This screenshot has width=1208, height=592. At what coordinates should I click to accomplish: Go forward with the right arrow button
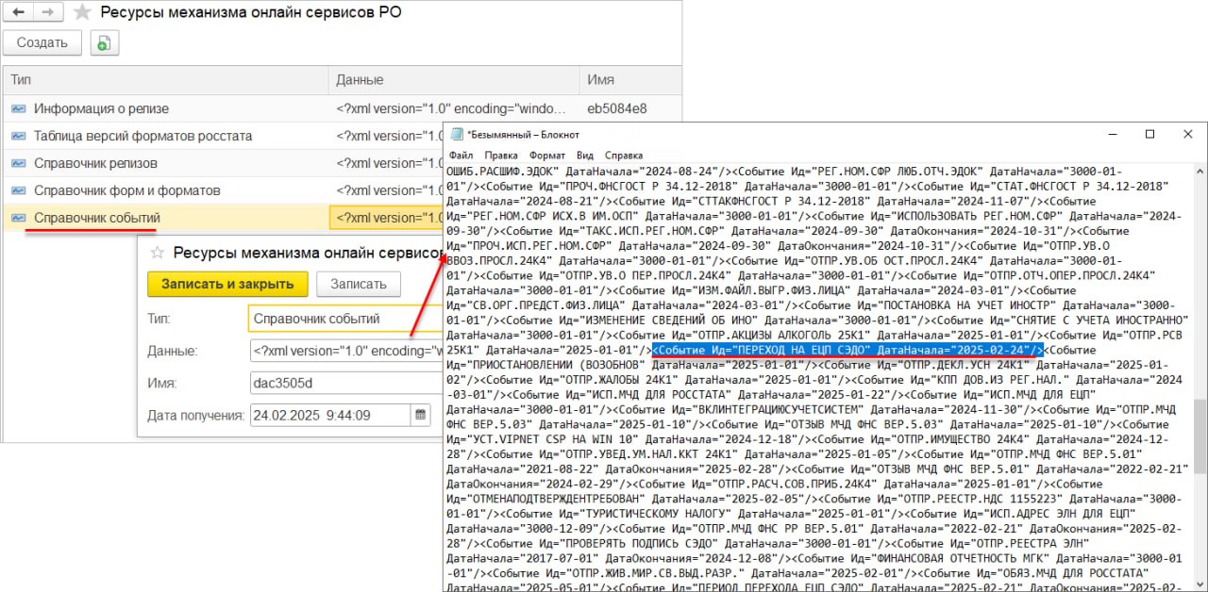[48, 12]
